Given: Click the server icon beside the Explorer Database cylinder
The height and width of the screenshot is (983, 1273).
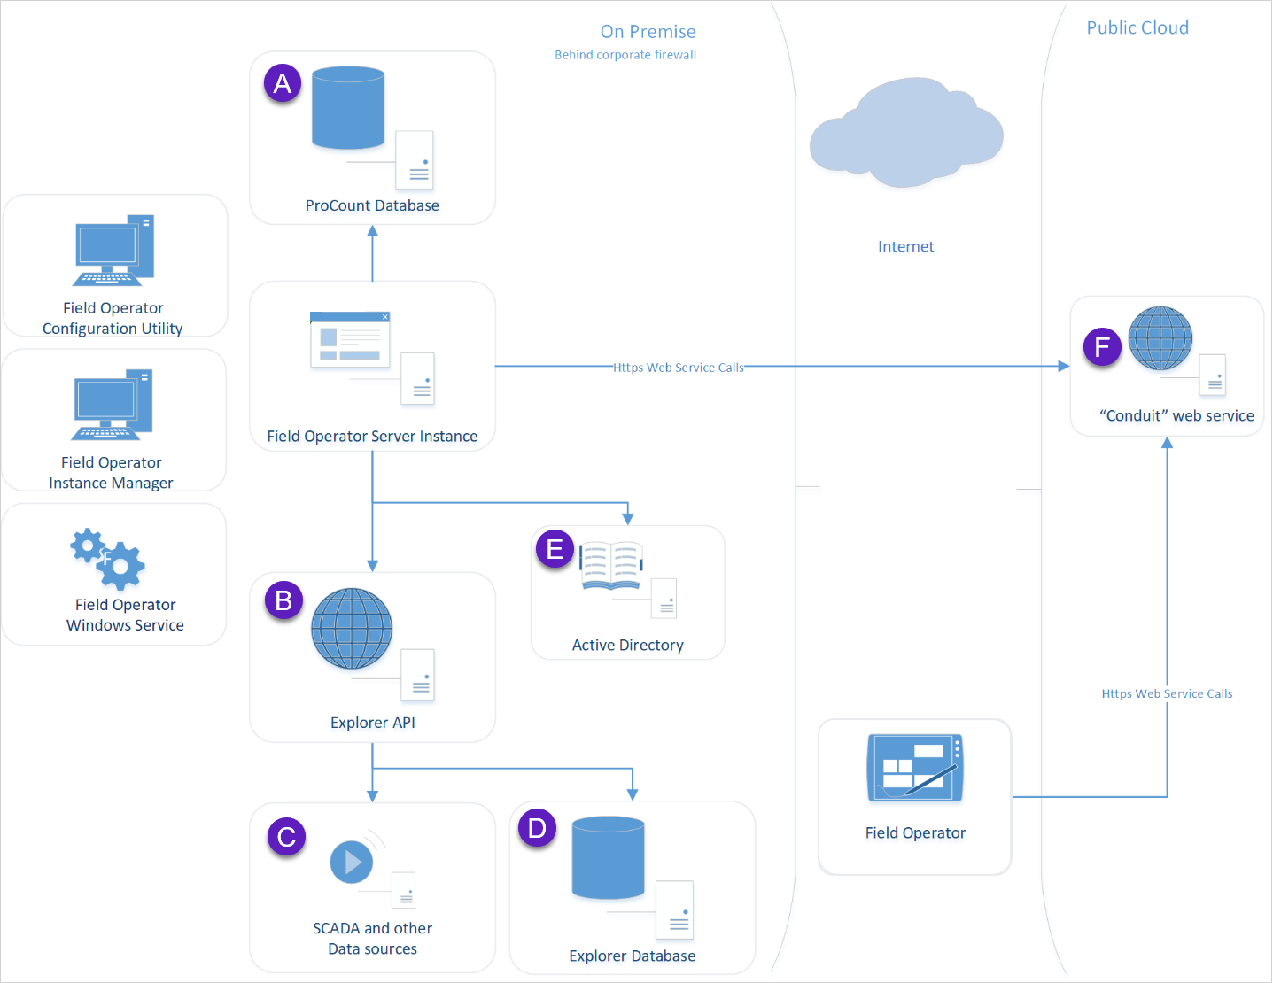Looking at the screenshot, I should pyautogui.click(x=675, y=910).
